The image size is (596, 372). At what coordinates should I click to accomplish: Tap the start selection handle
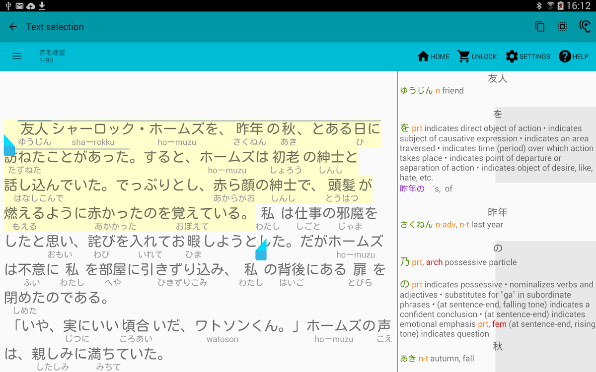pyautogui.click(x=9, y=147)
